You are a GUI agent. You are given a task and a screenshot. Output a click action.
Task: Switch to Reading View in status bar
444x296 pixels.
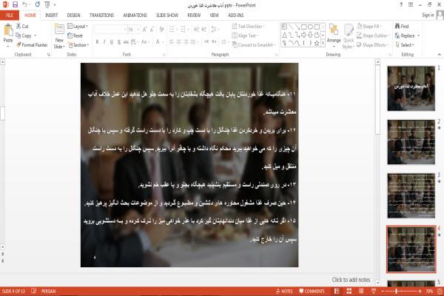(x=361, y=291)
